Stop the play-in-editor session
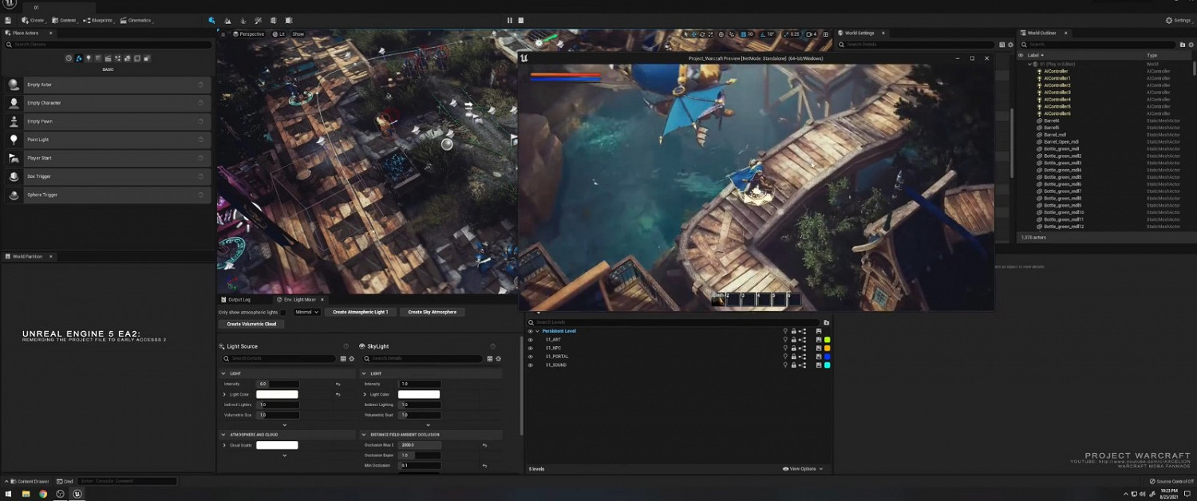The height and width of the screenshot is (501, 1197). click(x=521, y=20)
